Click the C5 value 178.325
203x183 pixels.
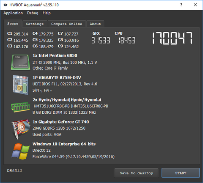click(46, 40)
